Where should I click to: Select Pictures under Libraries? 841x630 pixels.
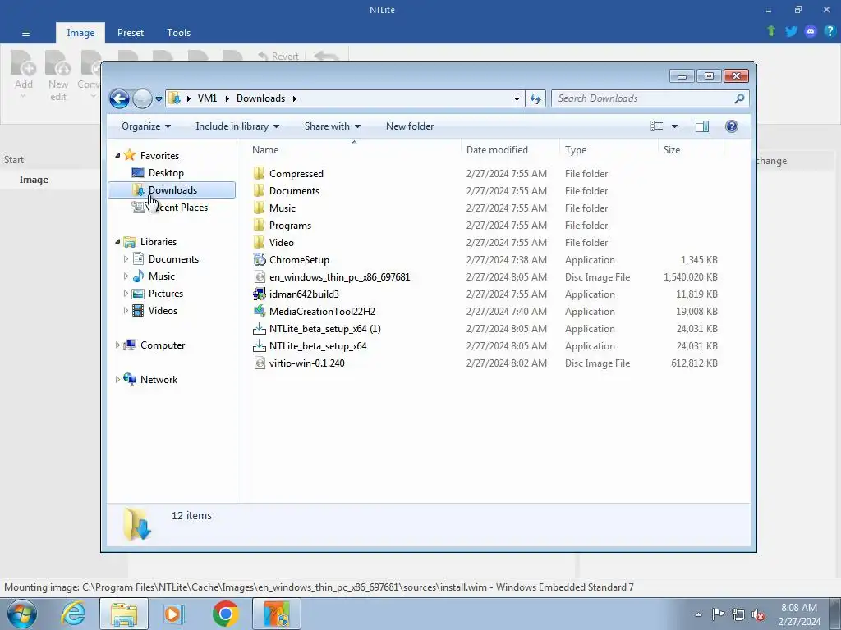(166, 294)
